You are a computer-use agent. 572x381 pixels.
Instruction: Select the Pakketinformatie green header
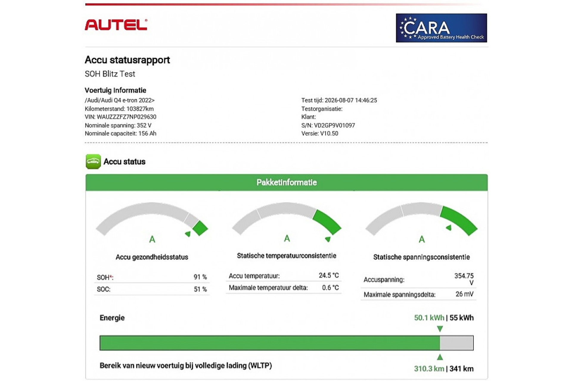pyautogui.click(x=287, y=182)
